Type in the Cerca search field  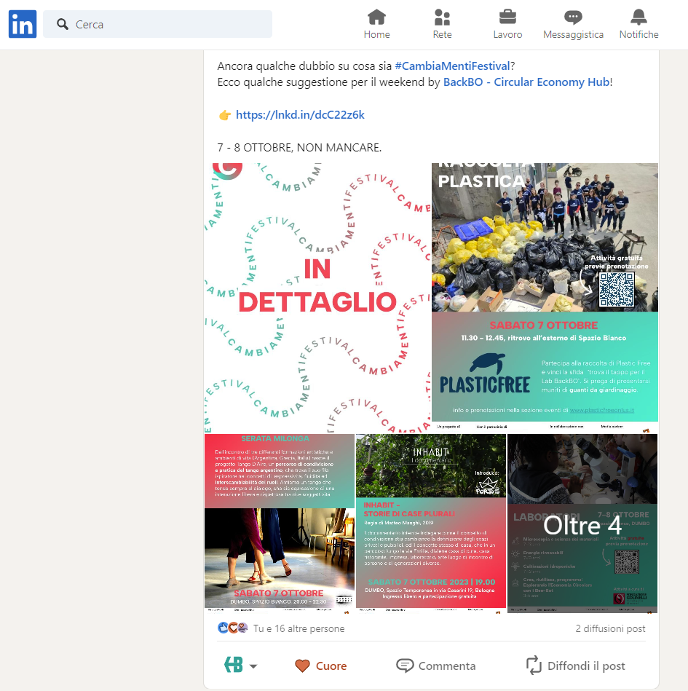coord(167,25)
